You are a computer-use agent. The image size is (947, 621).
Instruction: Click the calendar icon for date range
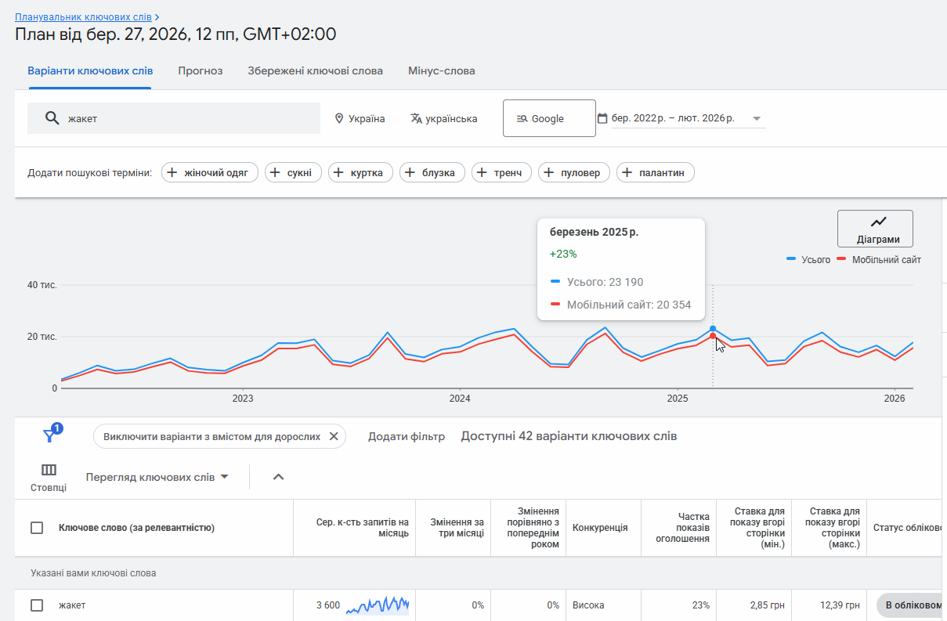[602, 118]
